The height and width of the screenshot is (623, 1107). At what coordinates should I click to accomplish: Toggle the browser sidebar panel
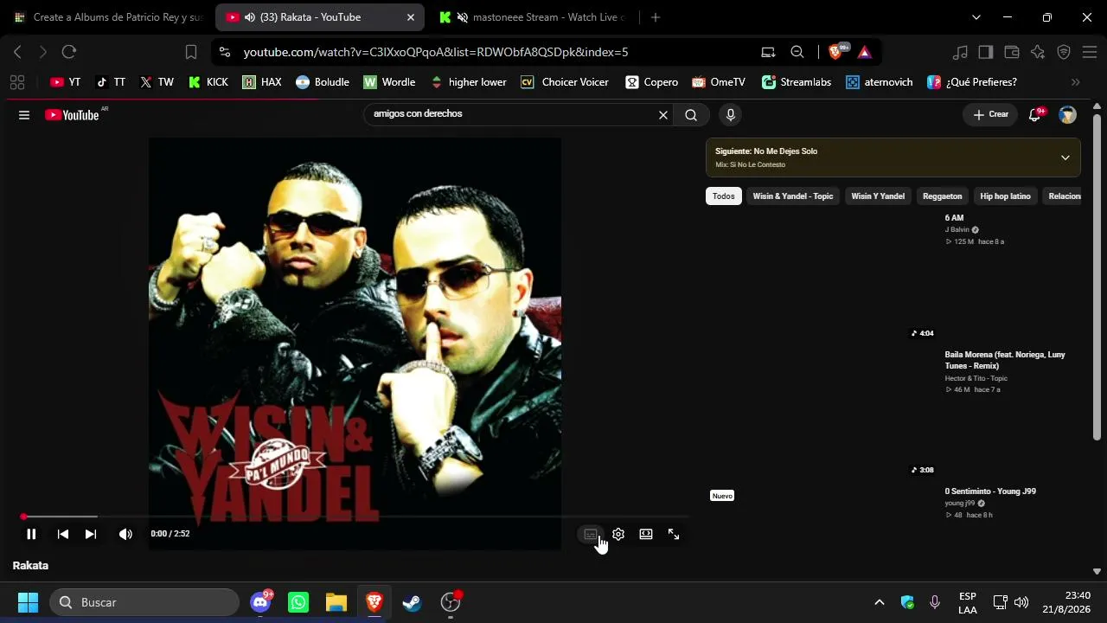coord(985,52)
